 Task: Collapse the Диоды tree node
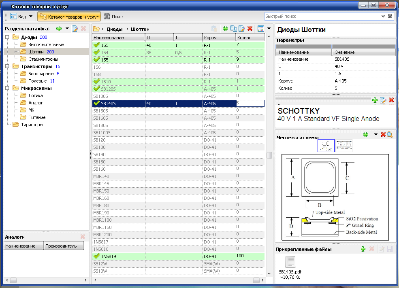click(x=7, y=37)
